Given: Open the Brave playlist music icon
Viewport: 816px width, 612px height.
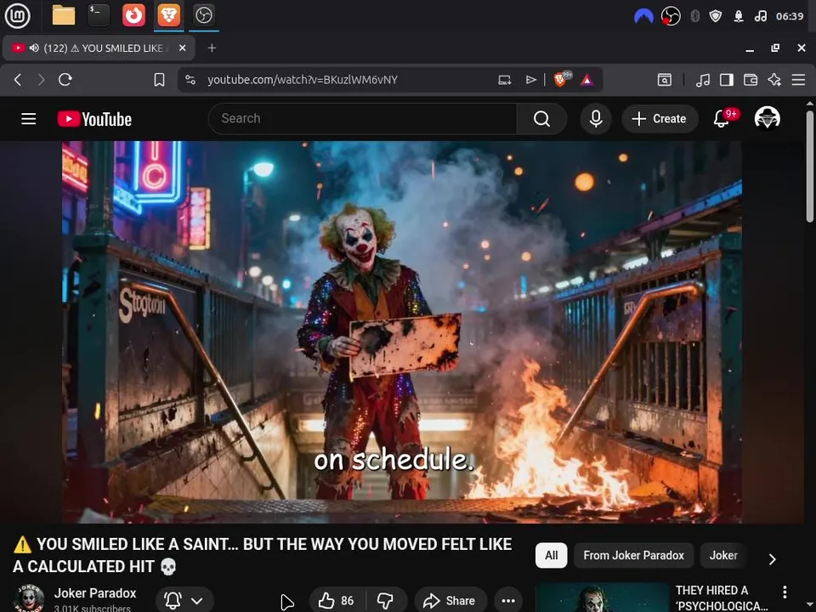Looking at the screenshot, I should [x=703, y=80].
